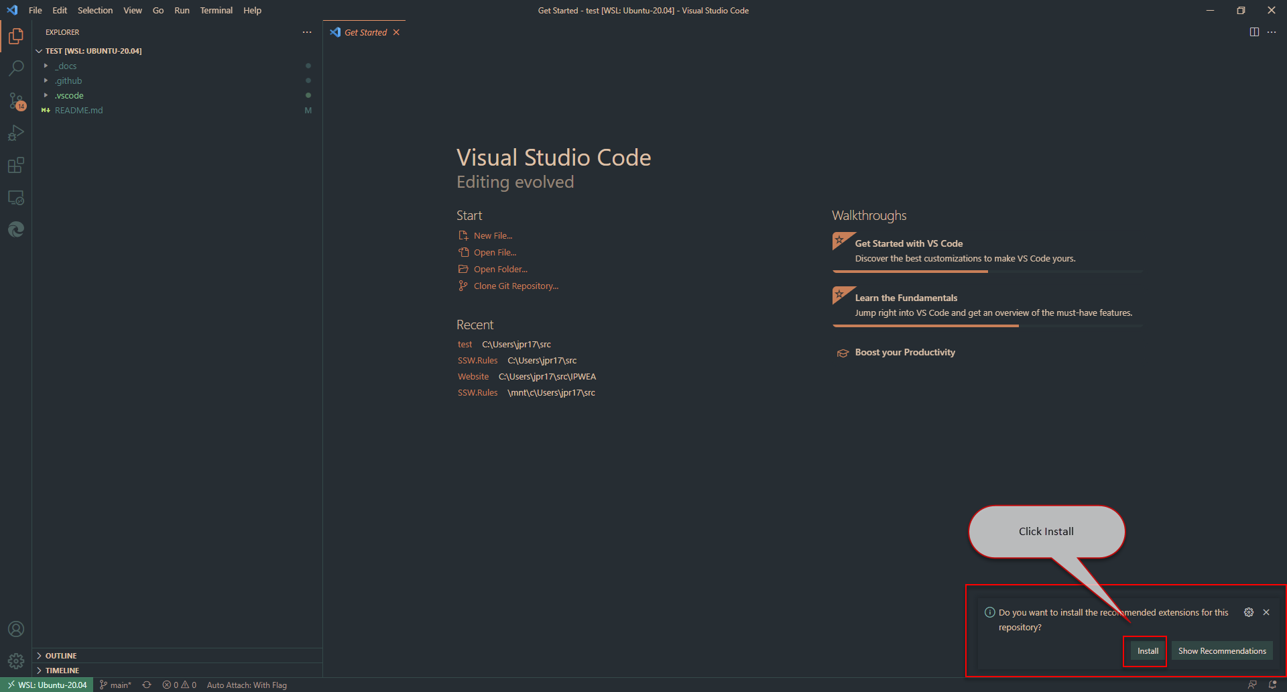Viewport: 1287px width, 692px height.
Task: Collapse the TEST [WSL: UBUNTU-20.04] root folder
Action: tap(177, 51)
